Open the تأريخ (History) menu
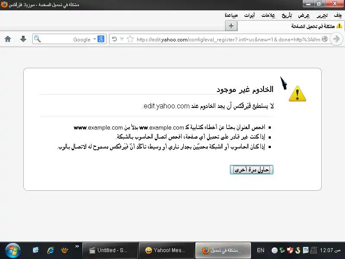Viewport: 345px width, 259px height. click(x=287, y=15)
